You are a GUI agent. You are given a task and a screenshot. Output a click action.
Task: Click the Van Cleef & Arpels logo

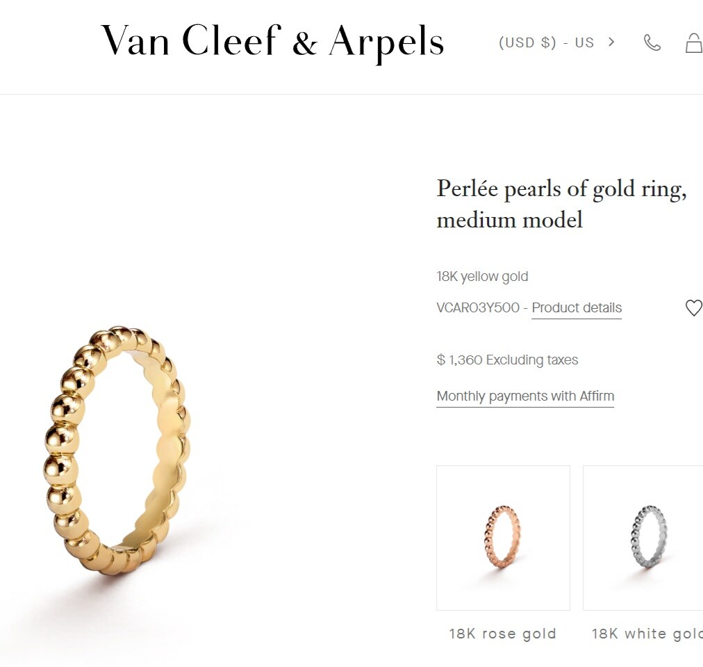point(272,42)
